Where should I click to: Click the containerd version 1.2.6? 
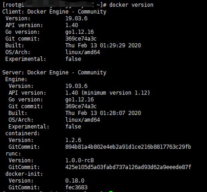73,140
